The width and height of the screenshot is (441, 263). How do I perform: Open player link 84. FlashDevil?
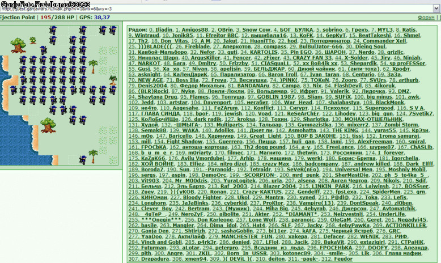click(343, 86)
